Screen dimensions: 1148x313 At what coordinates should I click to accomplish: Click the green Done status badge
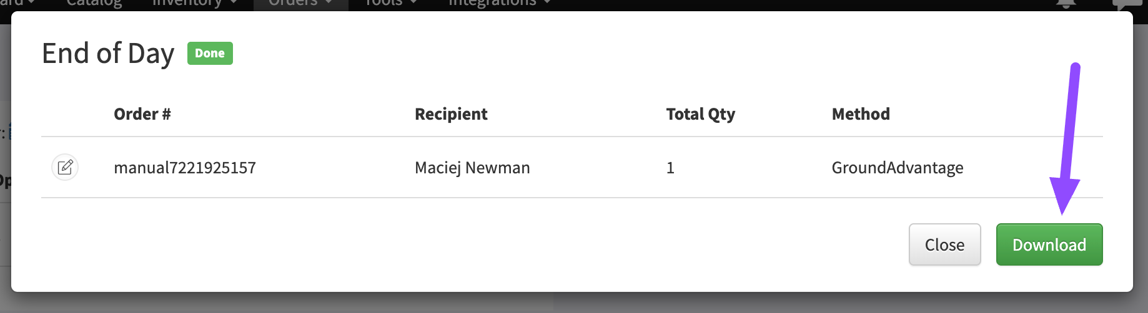point(210,54)
